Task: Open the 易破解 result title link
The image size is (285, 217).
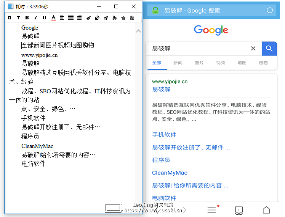Action: [x=161, y=90]
